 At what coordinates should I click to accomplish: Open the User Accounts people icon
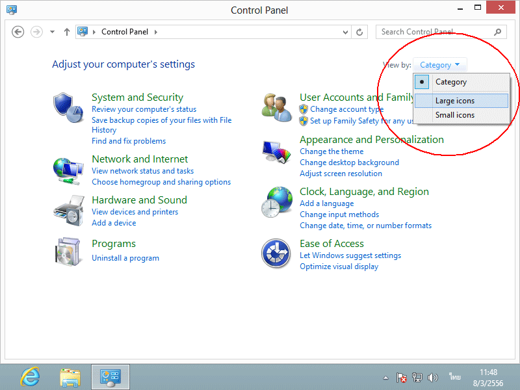click(x=277, y=107)
